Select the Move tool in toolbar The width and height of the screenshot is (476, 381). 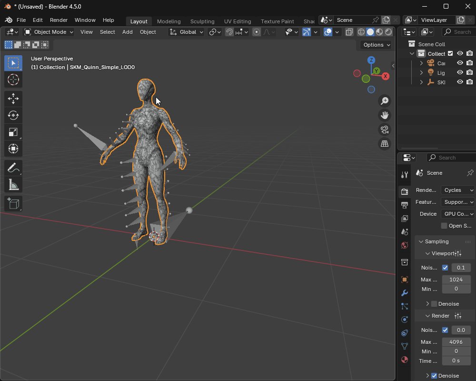tap(13, 99)
